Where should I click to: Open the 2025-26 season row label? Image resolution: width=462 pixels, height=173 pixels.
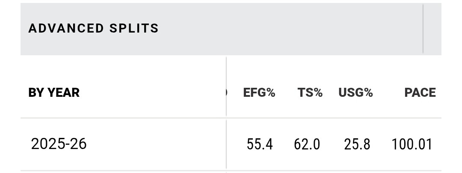tap(59, 144)
